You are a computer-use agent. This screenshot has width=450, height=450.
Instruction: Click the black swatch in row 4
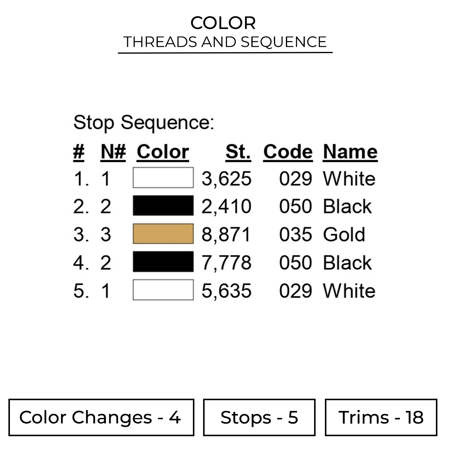click(163, 262)
